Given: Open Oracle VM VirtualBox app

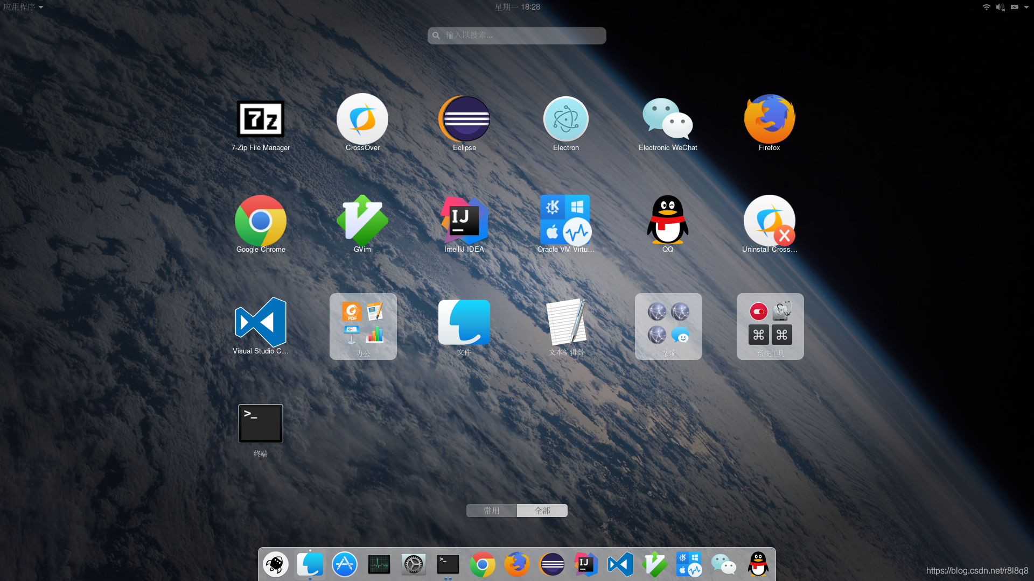Looking at the screenshot, I should point(565,221).
